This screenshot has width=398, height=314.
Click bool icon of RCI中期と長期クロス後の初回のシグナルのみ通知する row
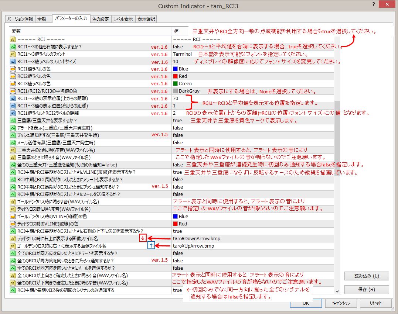coord(13,290)
